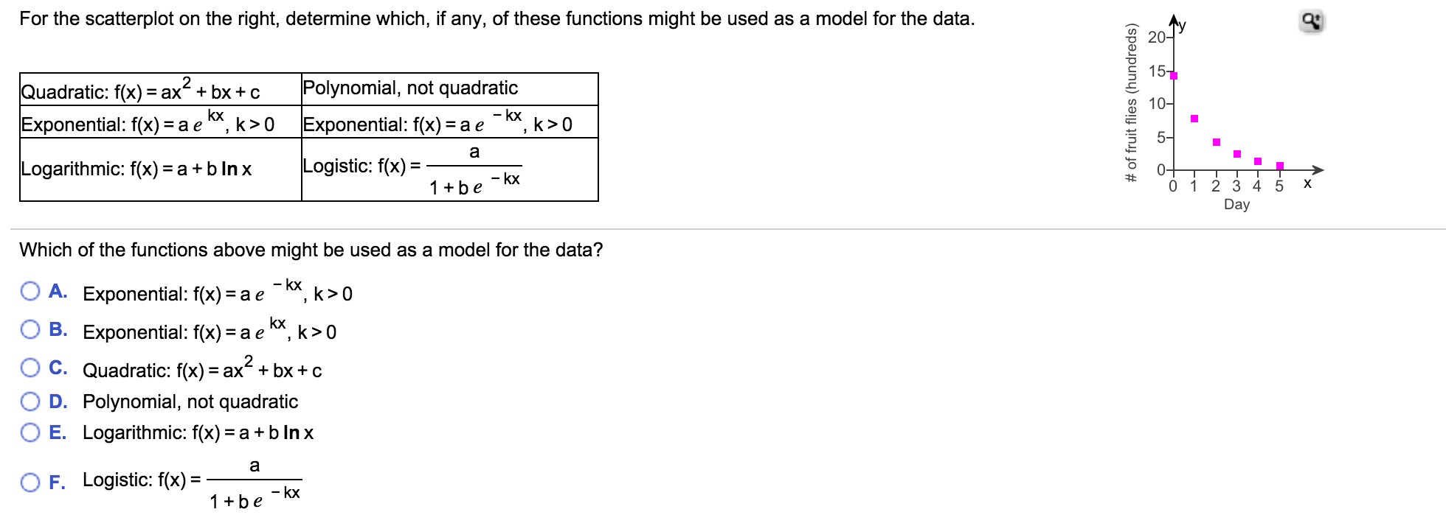Click the 20 tick mark on the y-axis
This screenshot has height=526, width=1446.
click(x=1158, y=37)
